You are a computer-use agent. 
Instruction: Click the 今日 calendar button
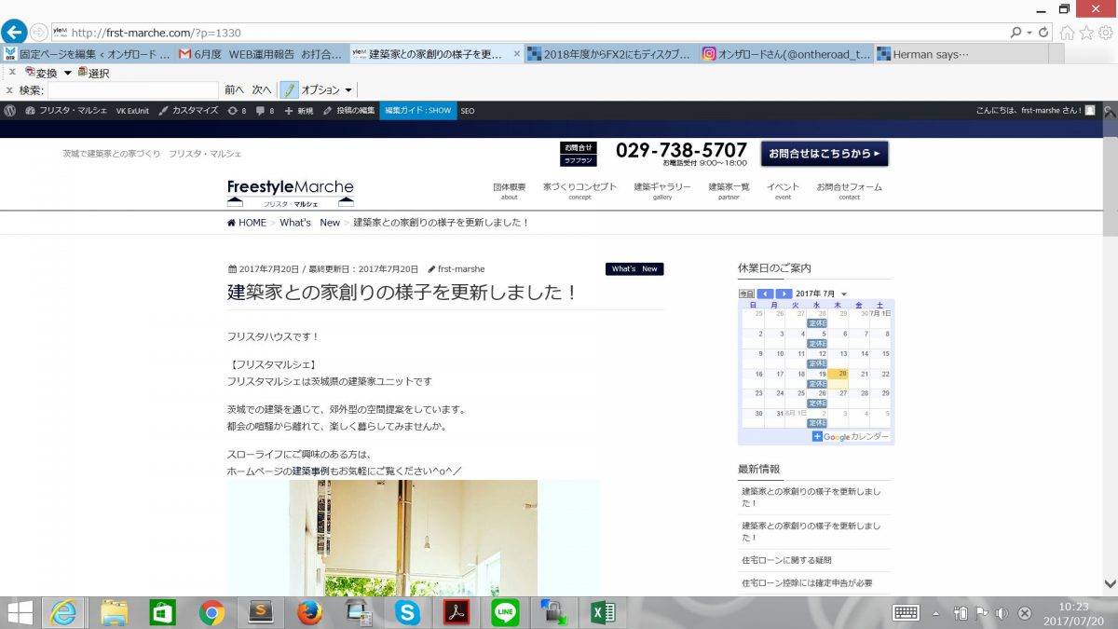click(x=746, y=294)
